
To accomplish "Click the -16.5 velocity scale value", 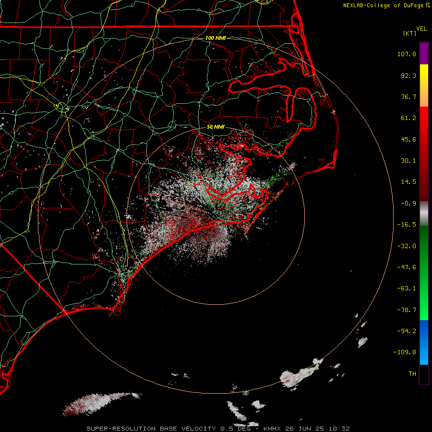I will coord(407,225).
